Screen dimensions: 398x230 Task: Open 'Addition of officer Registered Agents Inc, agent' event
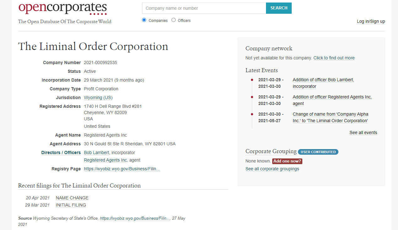pos(332,100)
